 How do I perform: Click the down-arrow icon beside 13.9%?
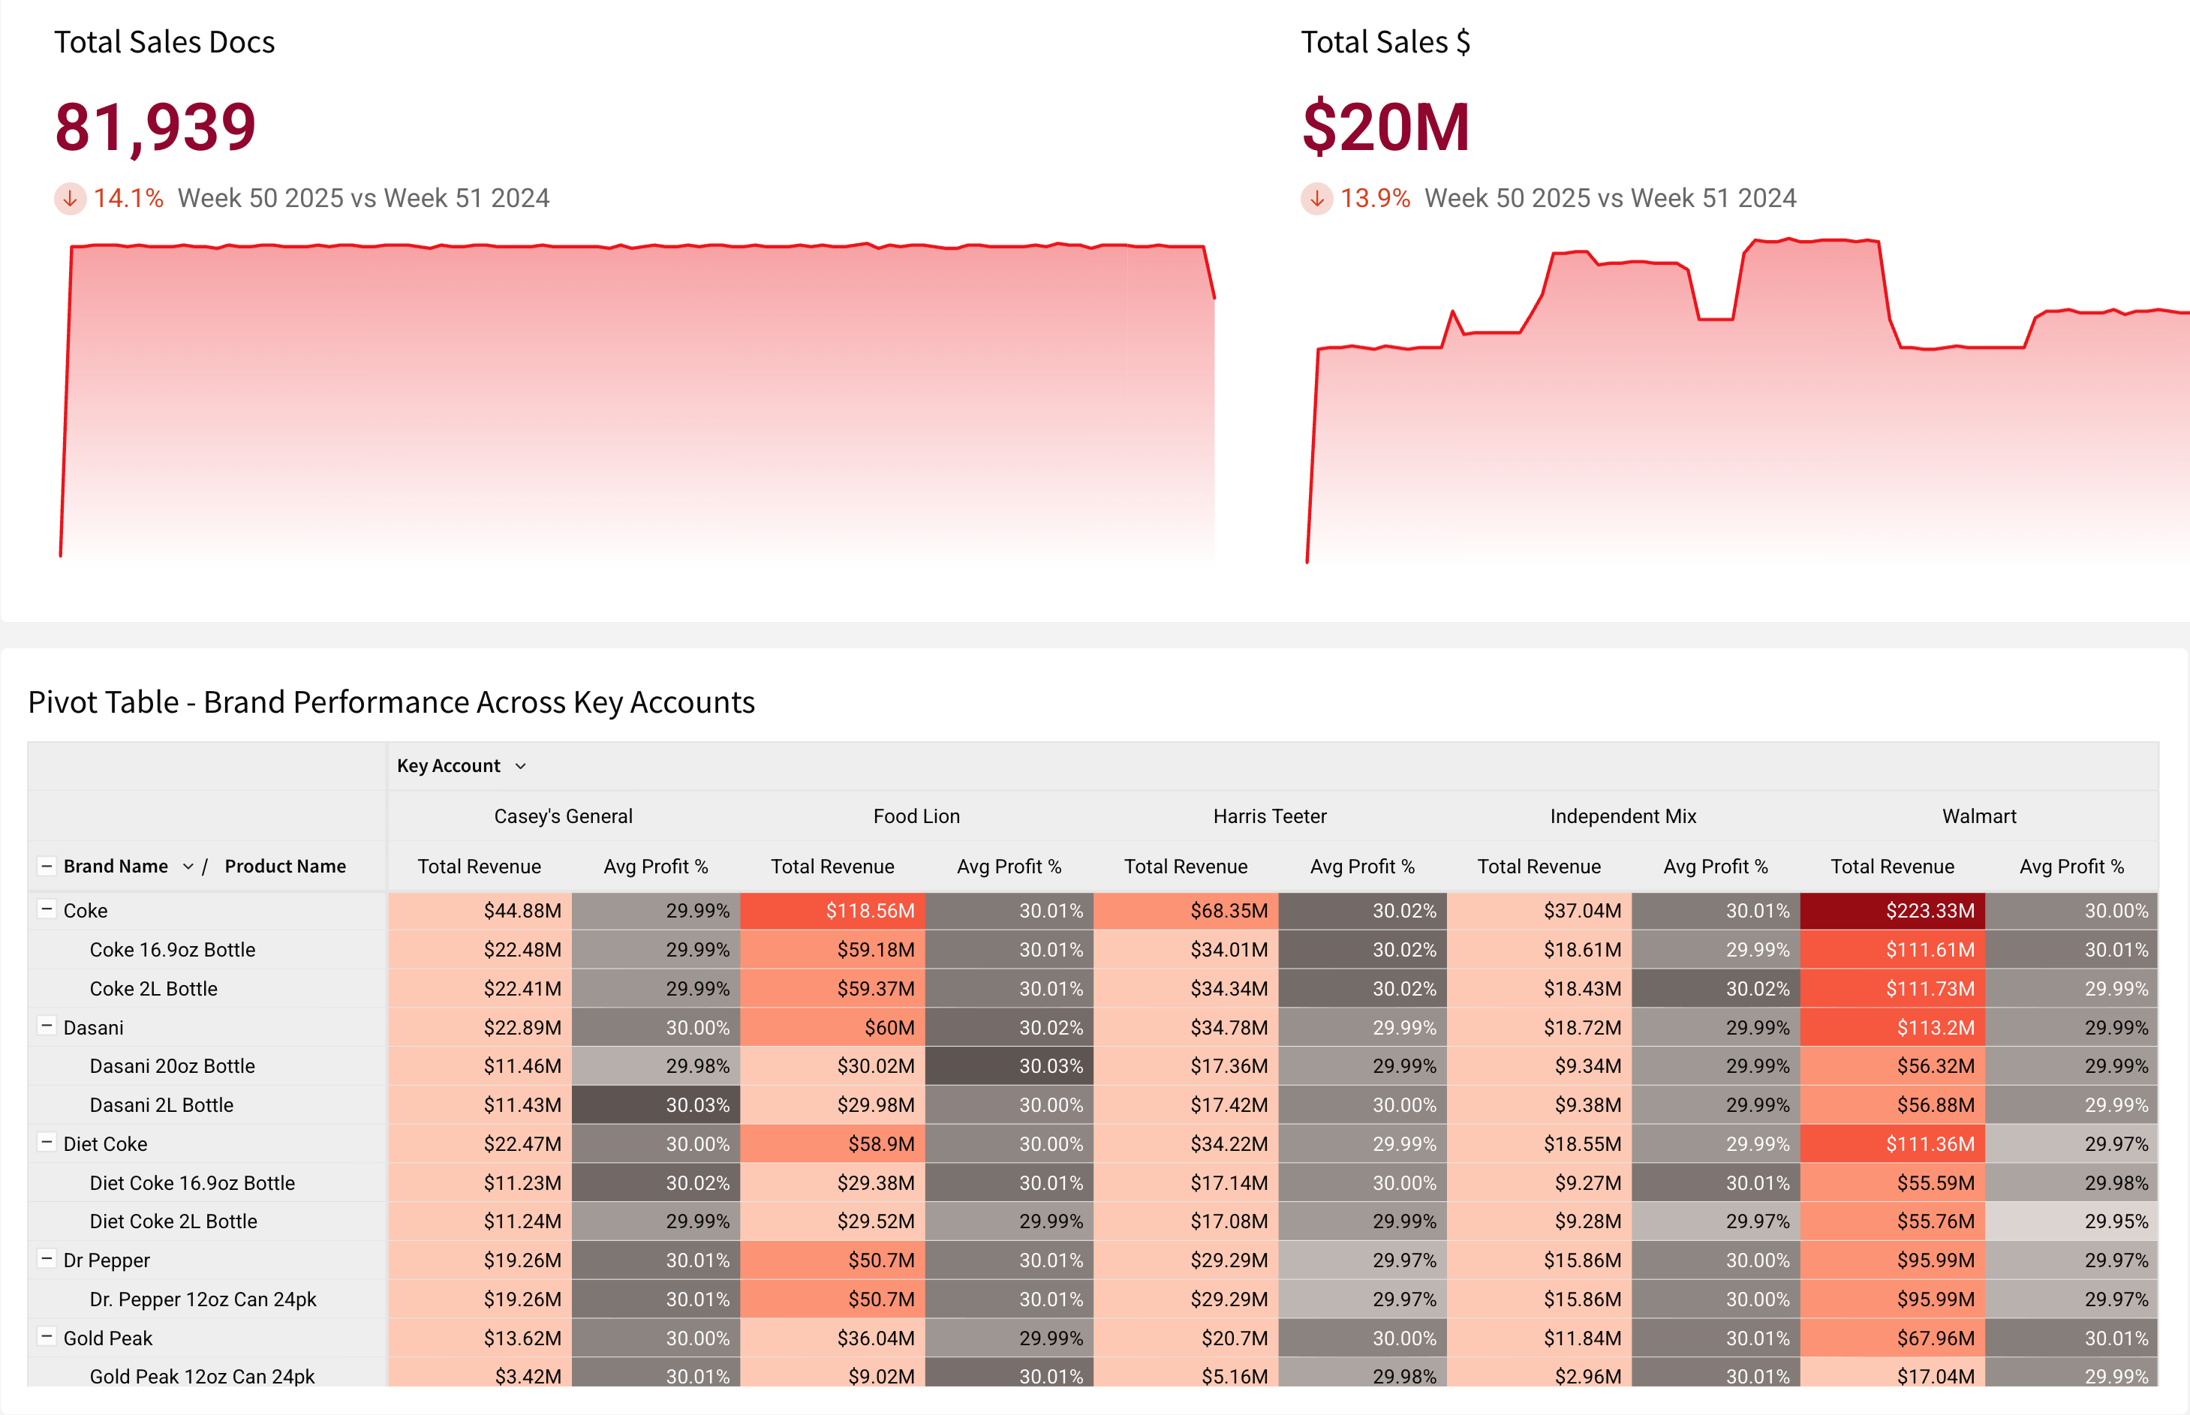1316,199
